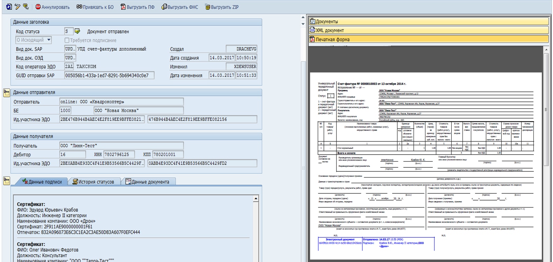
Task: Click the XML документ icon
Action: click(312, 30)
